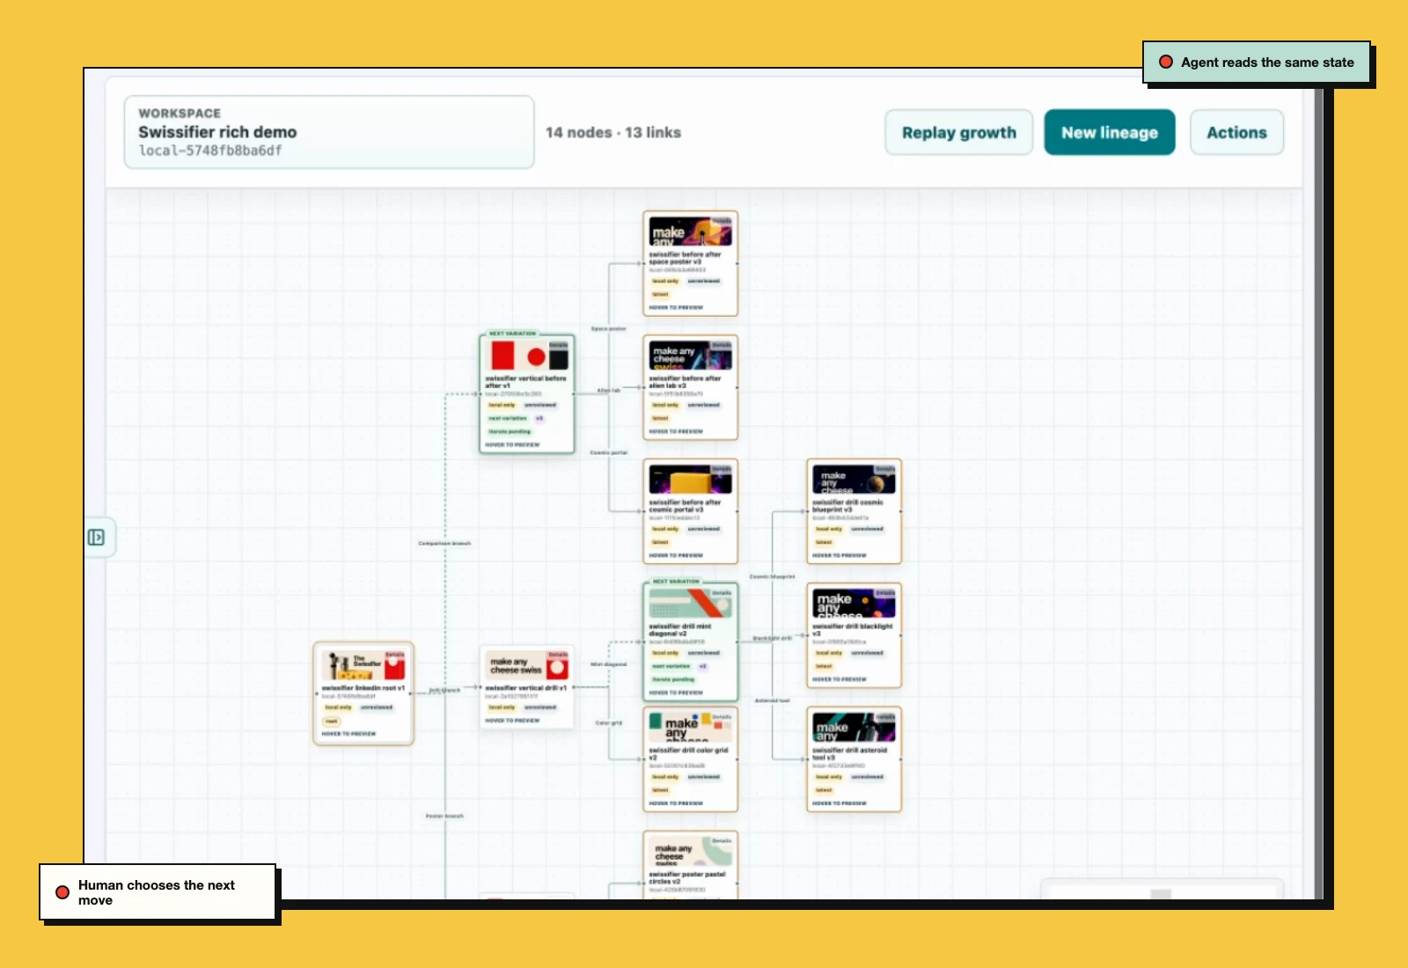Select the poster pastel circles v2 thumbnail

[x=690, y=852]
